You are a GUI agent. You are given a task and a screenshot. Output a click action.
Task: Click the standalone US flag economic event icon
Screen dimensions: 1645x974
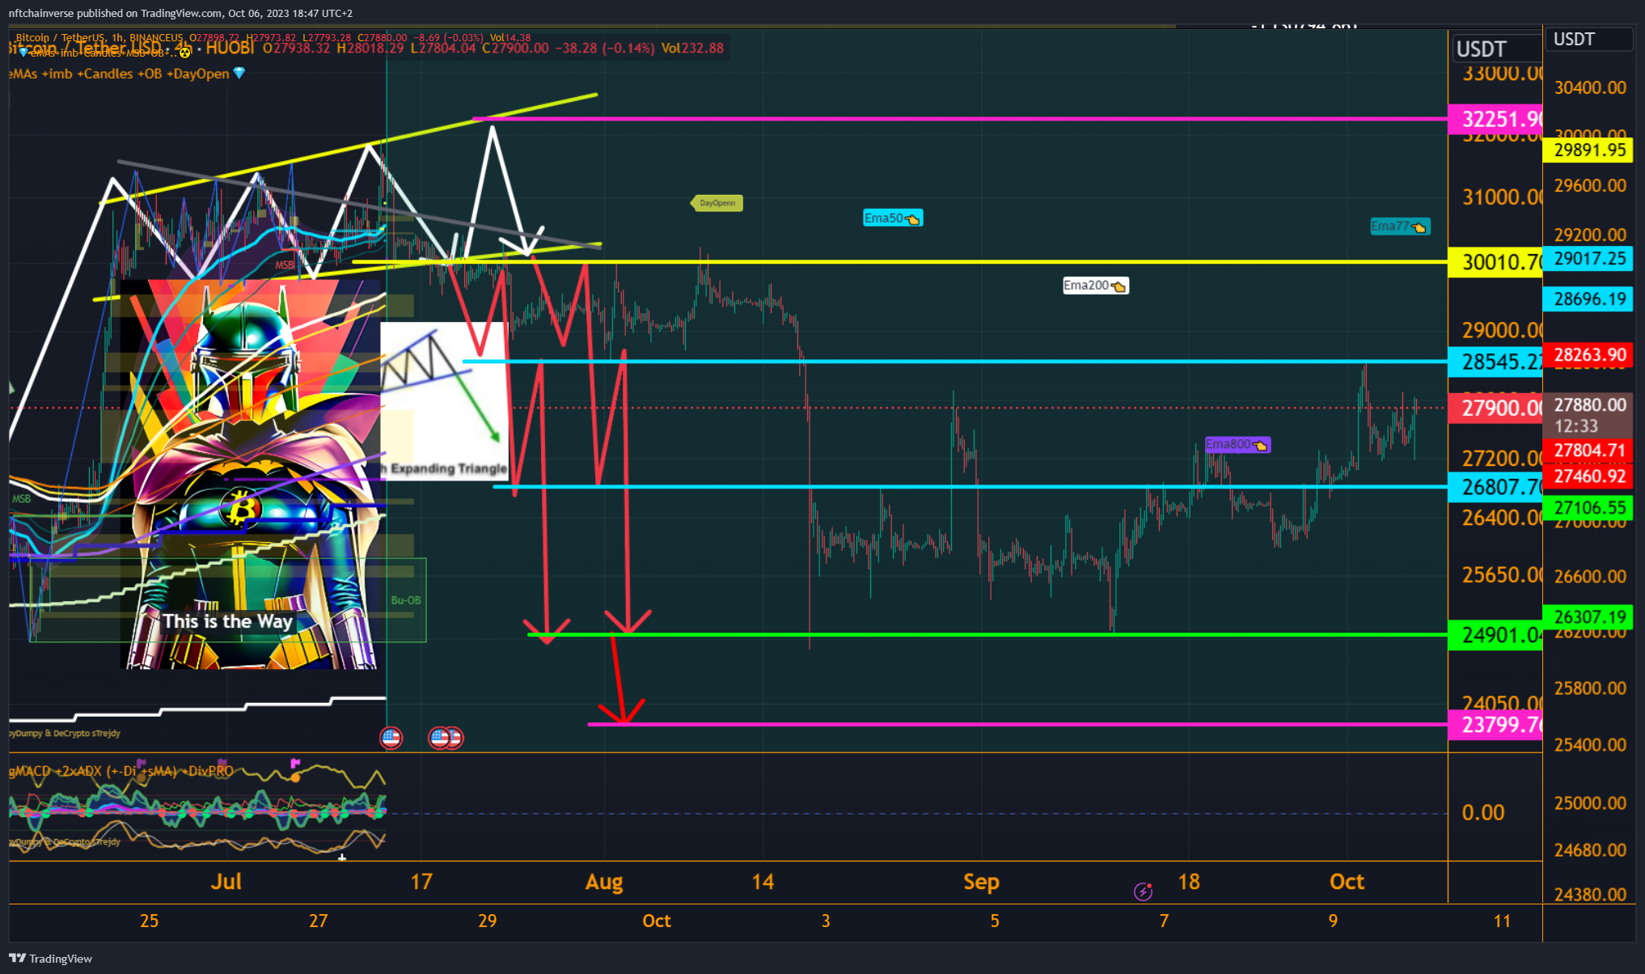pyautogui.click(x=391, y=737)
